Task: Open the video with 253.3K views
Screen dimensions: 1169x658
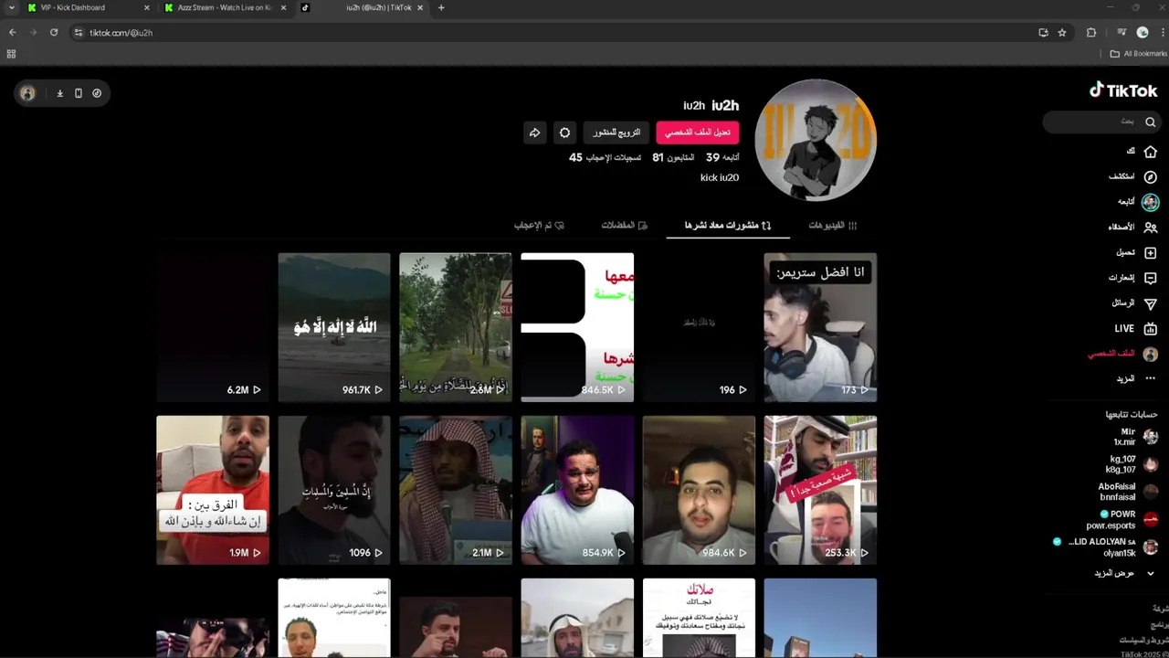Action: pos(820,490)
